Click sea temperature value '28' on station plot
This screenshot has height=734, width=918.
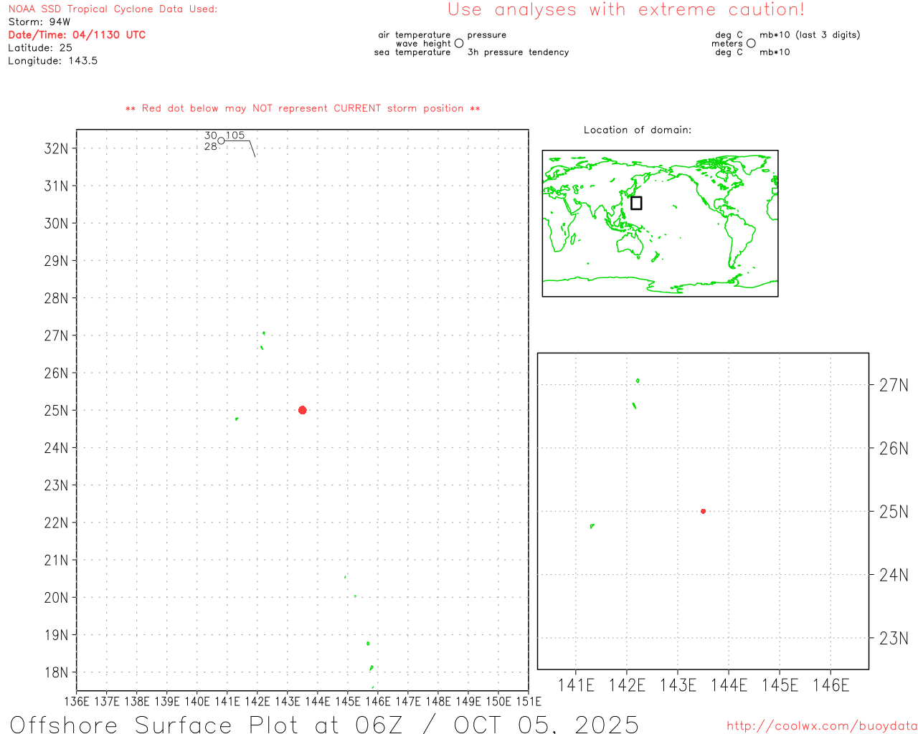pos(211,147)
